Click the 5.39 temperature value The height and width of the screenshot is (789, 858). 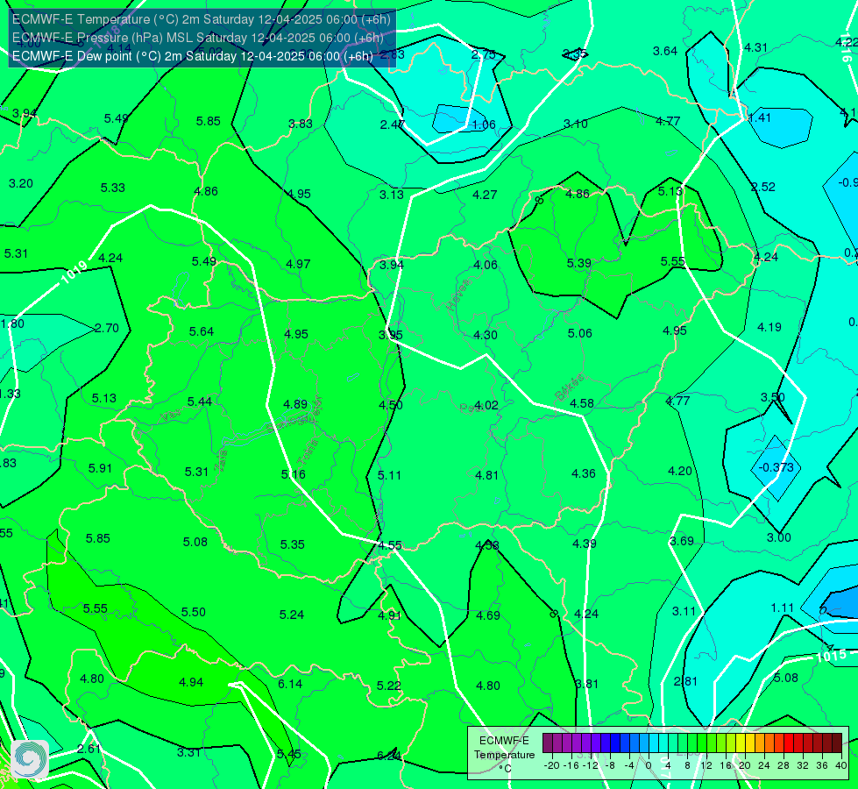[x=579, y=263]
